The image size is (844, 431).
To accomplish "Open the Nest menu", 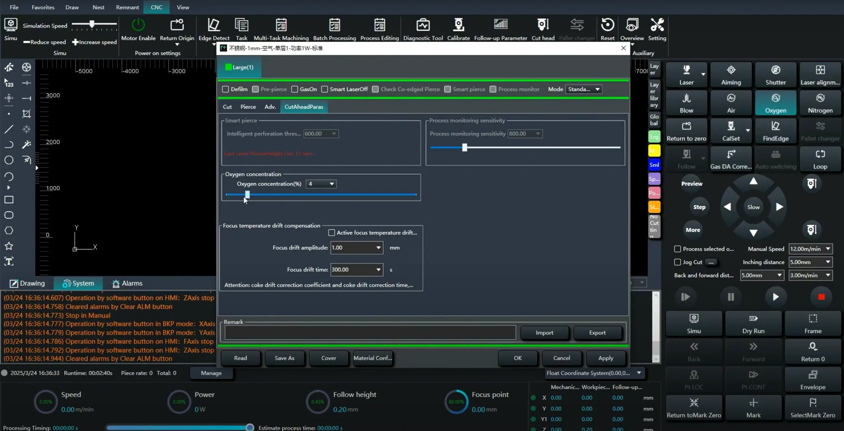I will pyautogui.click(x=98, y=7).
